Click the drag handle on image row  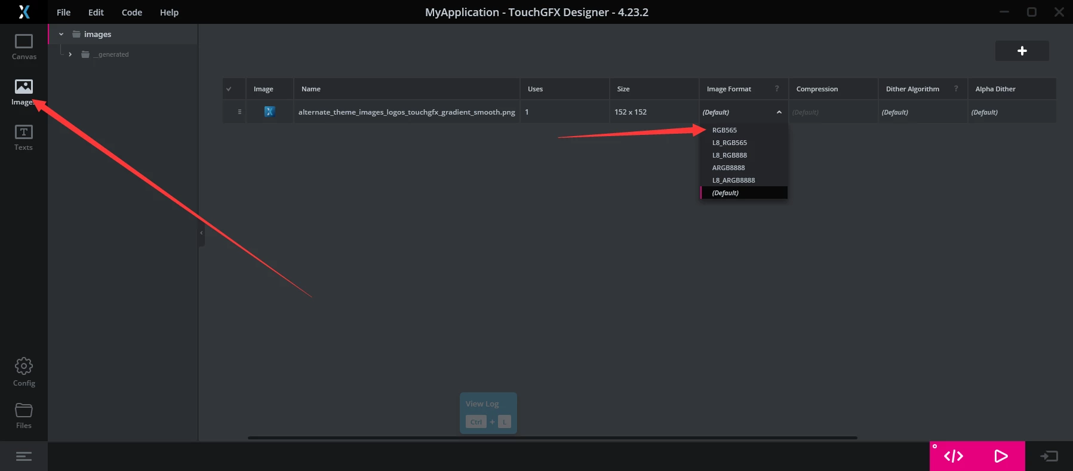pyautogui.click(x=240, y=112)
